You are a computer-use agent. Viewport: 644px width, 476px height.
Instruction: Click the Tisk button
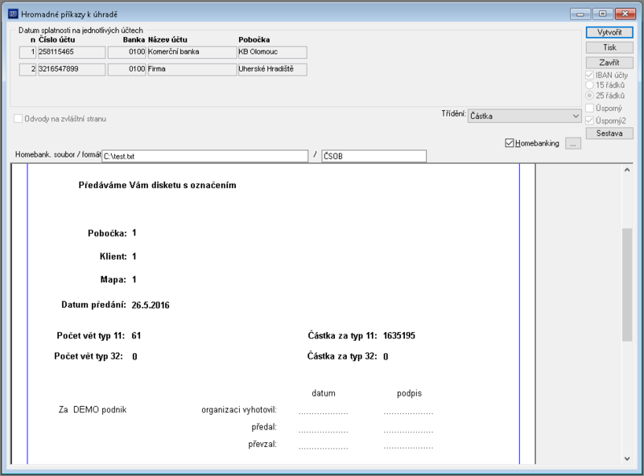point(609,47)
